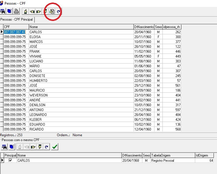Go to previous record in top toolbar
Screen dimensions: 217x174
32,12
